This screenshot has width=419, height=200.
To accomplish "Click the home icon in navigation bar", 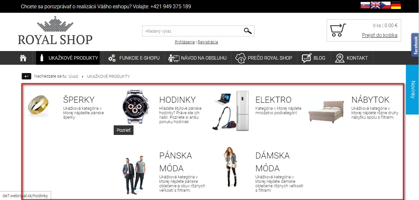I will click(x=23, y=58).
